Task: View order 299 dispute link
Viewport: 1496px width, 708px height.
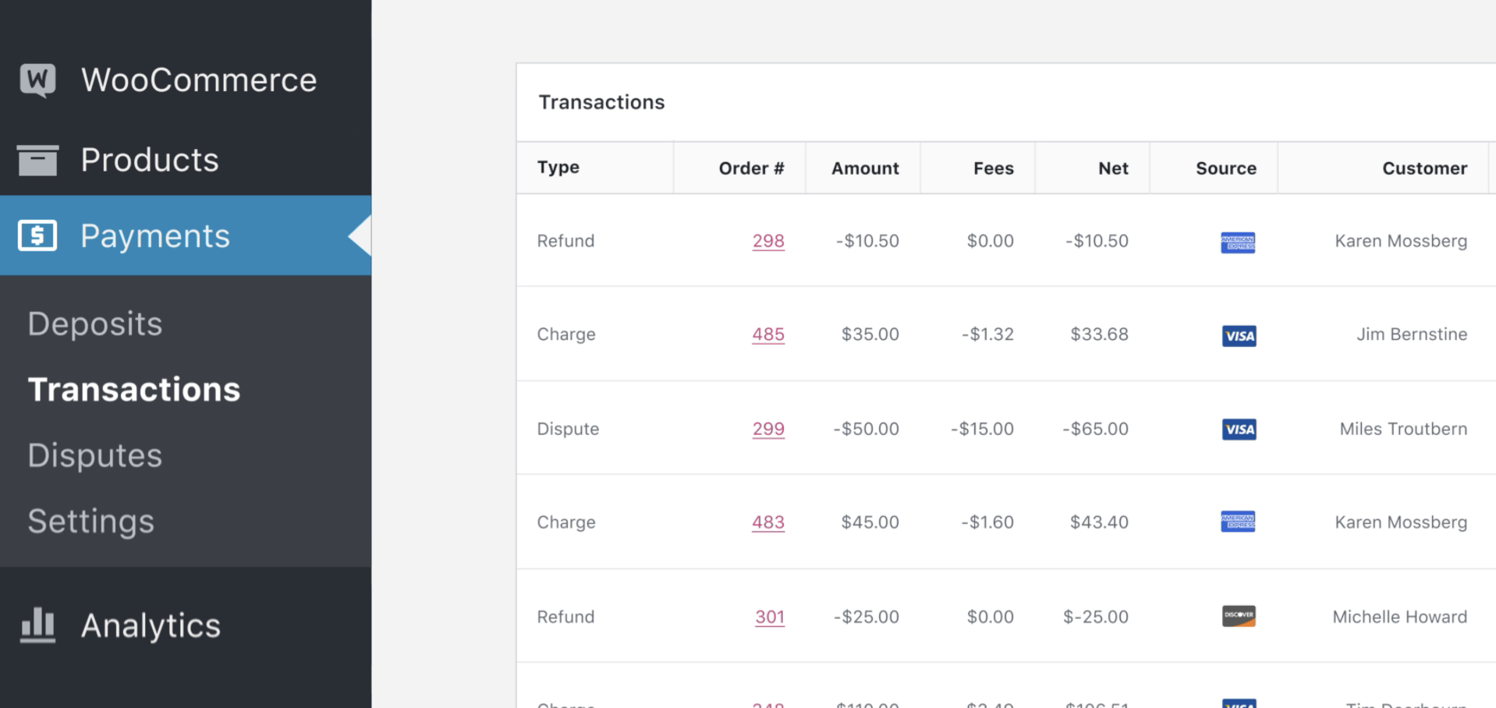Action: [x=768, y=429]
